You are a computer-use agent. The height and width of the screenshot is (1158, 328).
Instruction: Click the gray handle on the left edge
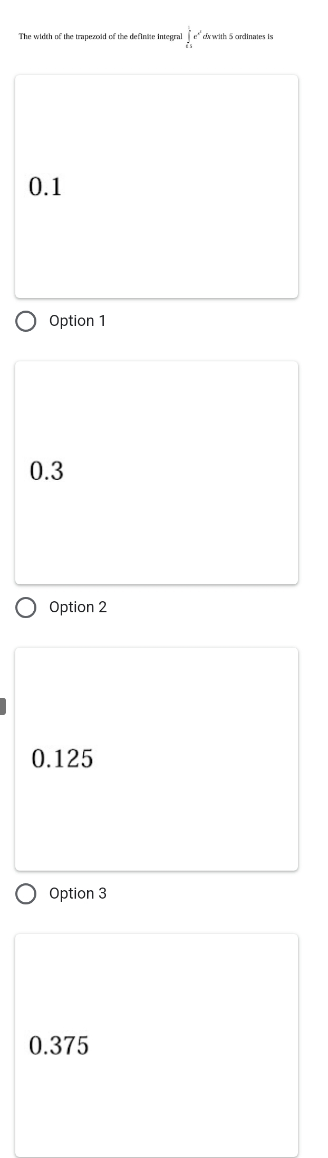[3, 706]
